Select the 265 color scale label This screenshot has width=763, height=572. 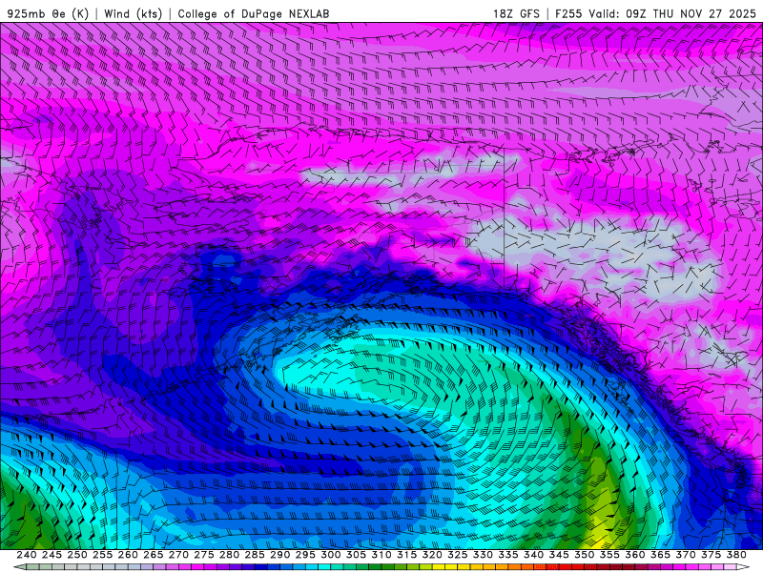tap(153, 555)
